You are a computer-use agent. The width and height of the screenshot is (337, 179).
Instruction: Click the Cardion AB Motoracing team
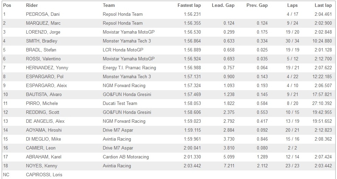coord(126,157)
